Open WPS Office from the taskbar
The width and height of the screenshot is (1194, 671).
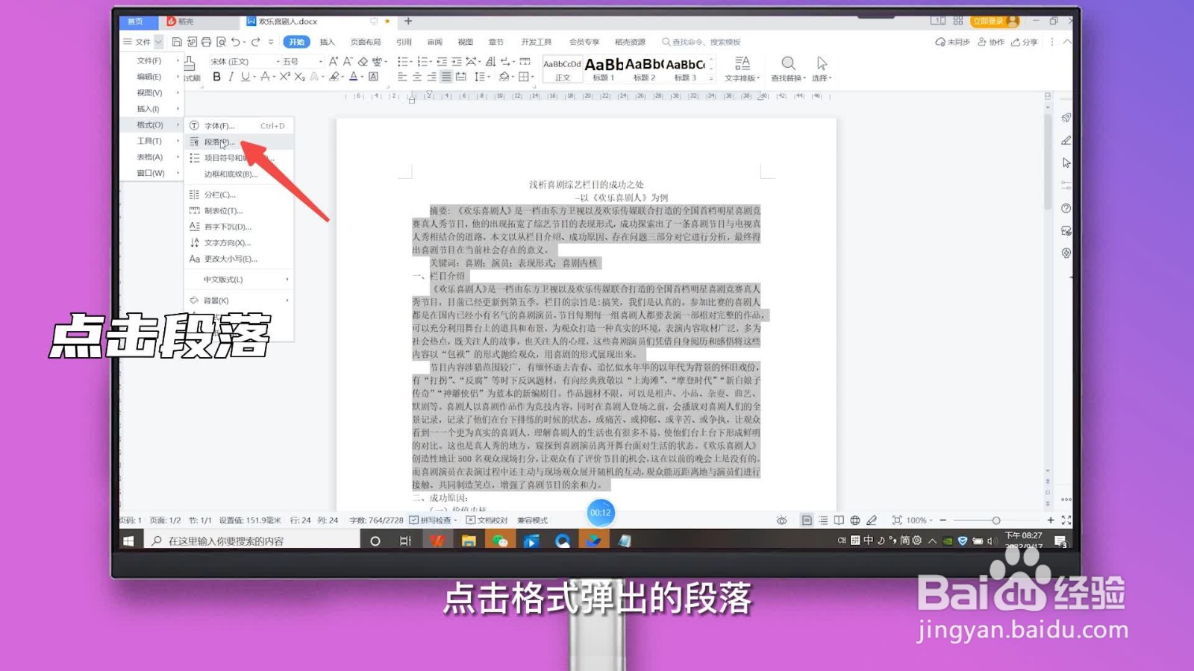click(438, 541)
